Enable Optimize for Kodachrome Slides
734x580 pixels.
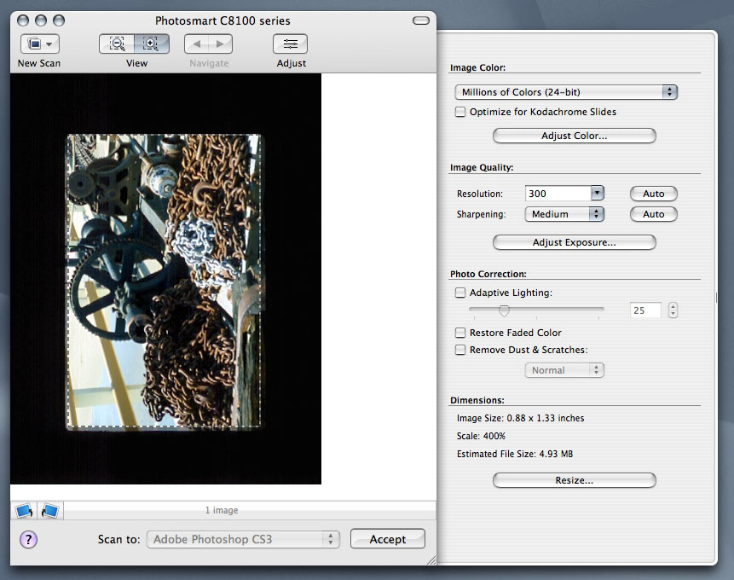(460, 112)
